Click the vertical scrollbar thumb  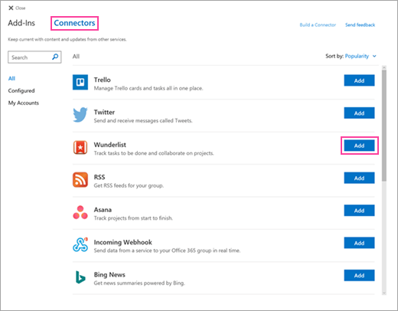click(384, 125)
